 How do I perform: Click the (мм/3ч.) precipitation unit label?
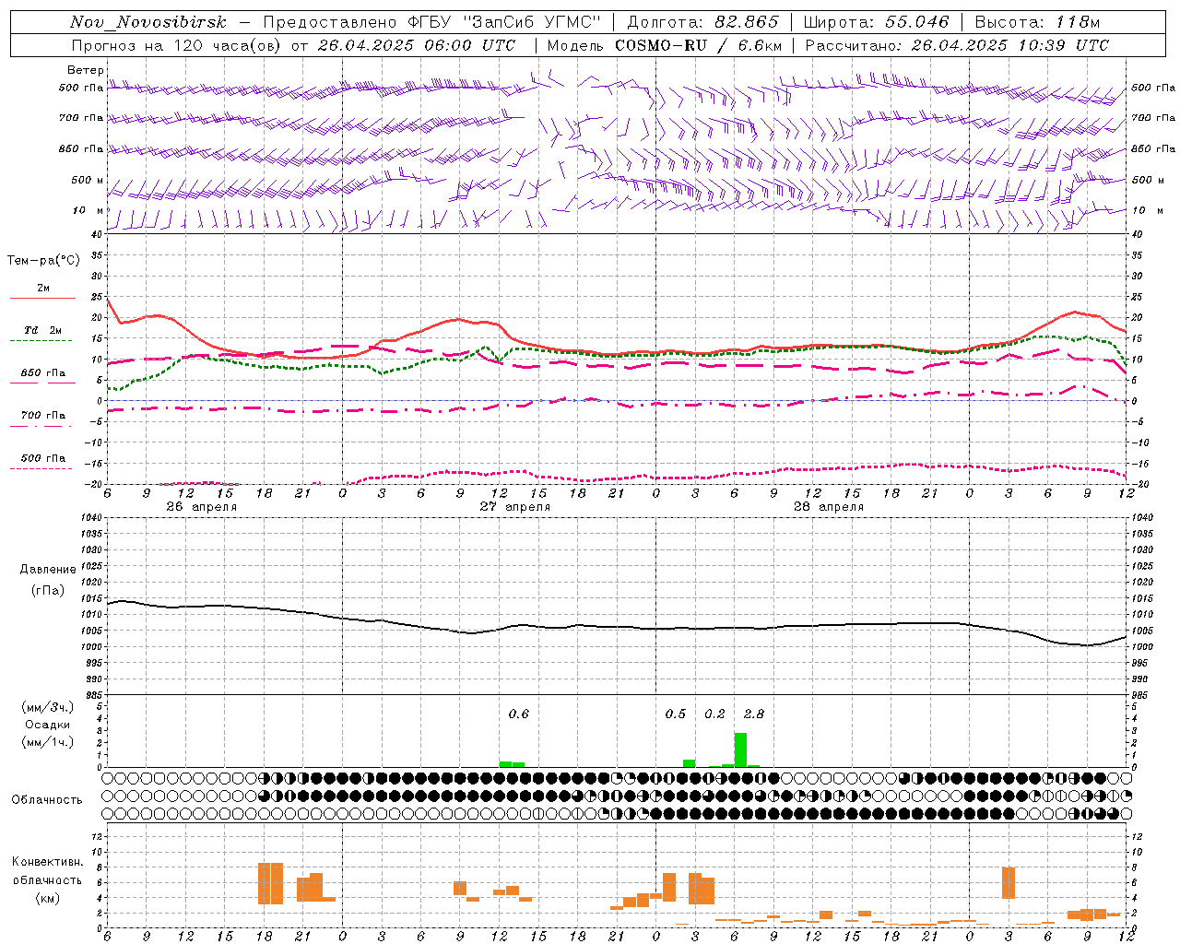[x=48, y=708]
